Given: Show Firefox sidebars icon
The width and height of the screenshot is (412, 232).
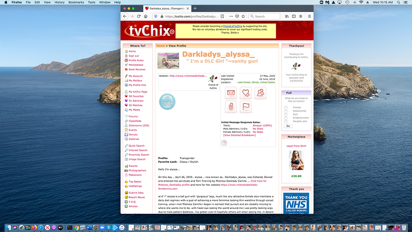Looking at the screenshot, I should (294, 16).
